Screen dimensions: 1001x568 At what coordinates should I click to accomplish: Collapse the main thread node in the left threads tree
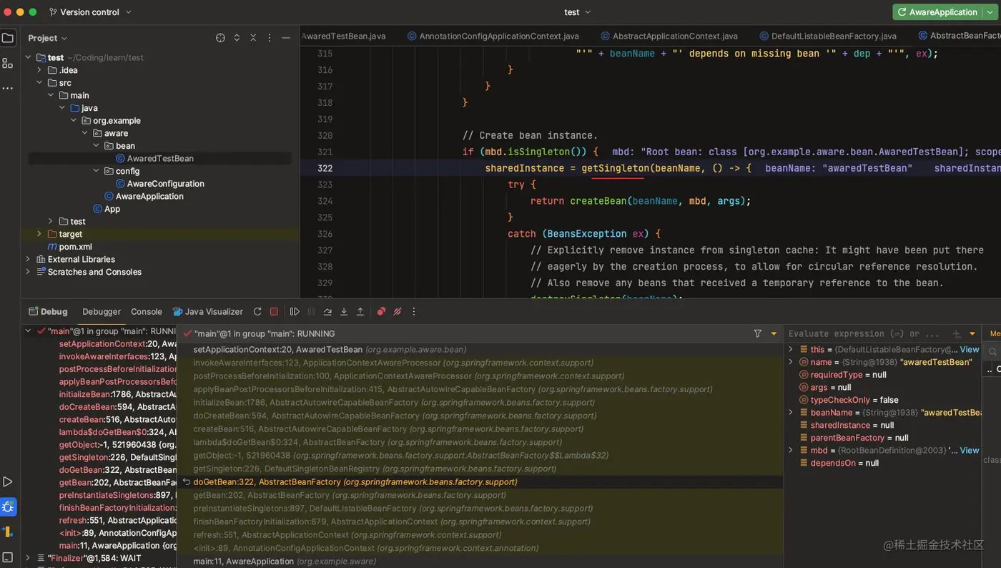point(28,331)
